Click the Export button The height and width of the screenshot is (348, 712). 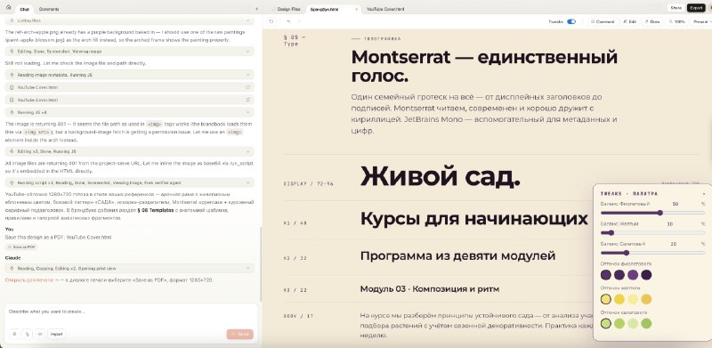[x=696, y=8]
